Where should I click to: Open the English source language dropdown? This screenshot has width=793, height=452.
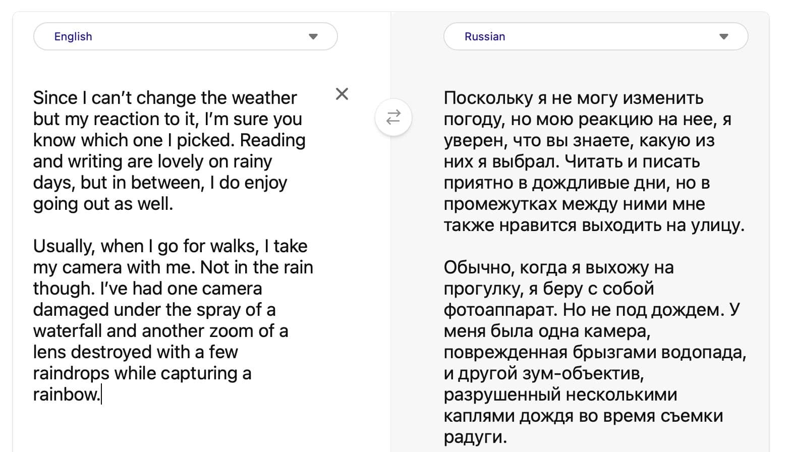[185, 36]
